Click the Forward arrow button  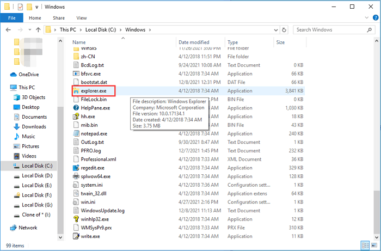[20, 30]
